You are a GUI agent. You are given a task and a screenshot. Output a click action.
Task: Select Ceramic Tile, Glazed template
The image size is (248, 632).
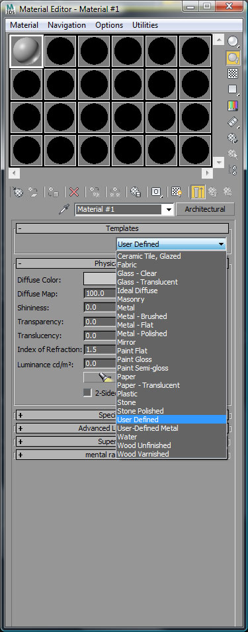pyautogui.click(x=171, y=256)
